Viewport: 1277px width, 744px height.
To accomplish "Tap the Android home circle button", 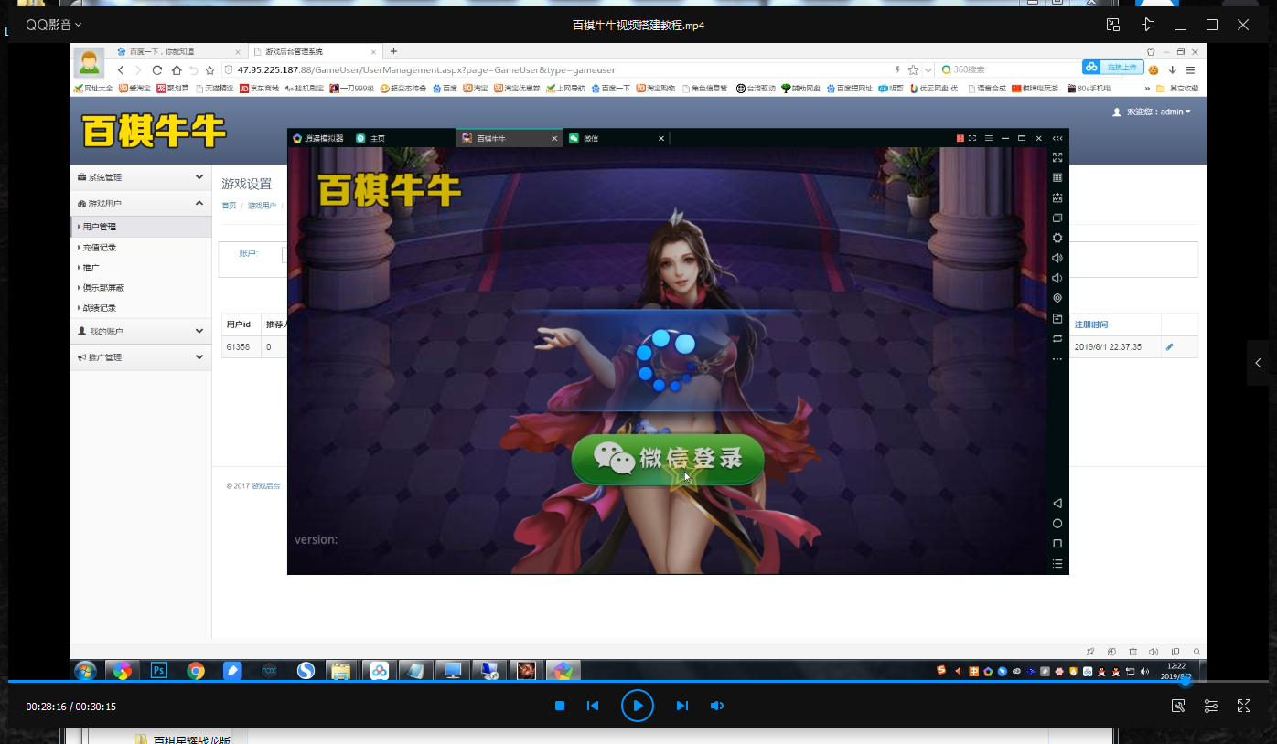I will (1057, 524).
